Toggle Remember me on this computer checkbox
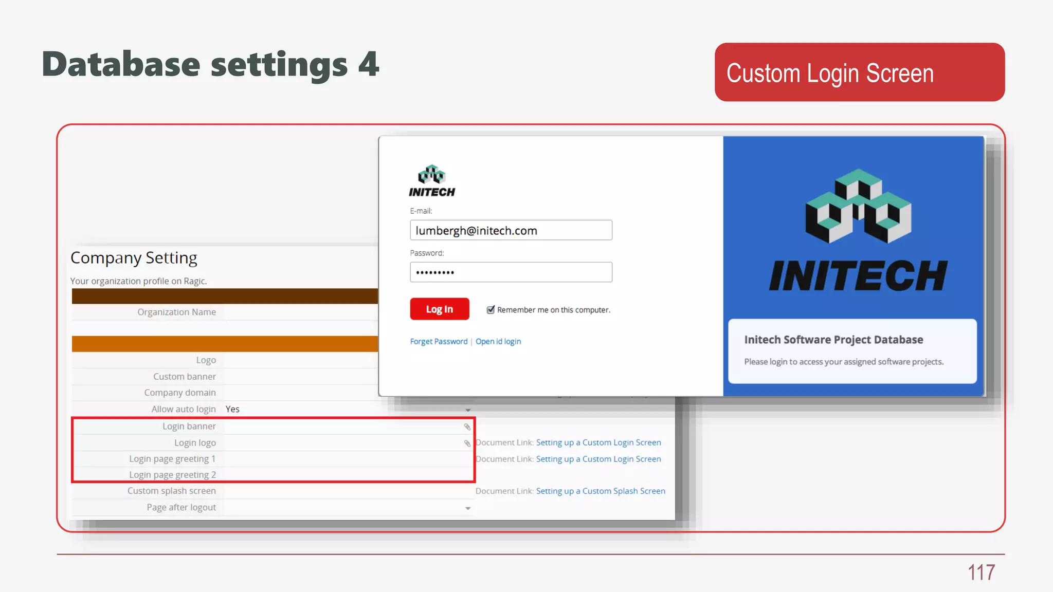1053x592 pixels. (x=491, y=309)
